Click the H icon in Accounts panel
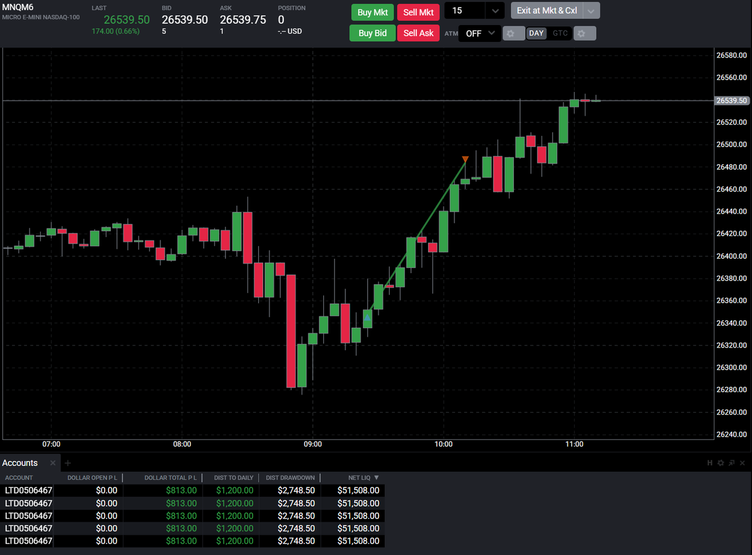The height and width of the screenshot is (555, 752). pyautogui.click(x=710, y=463)
